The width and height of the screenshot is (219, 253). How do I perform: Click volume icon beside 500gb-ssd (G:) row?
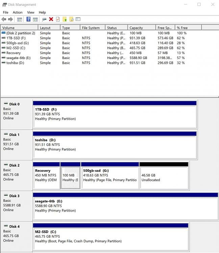4,43
